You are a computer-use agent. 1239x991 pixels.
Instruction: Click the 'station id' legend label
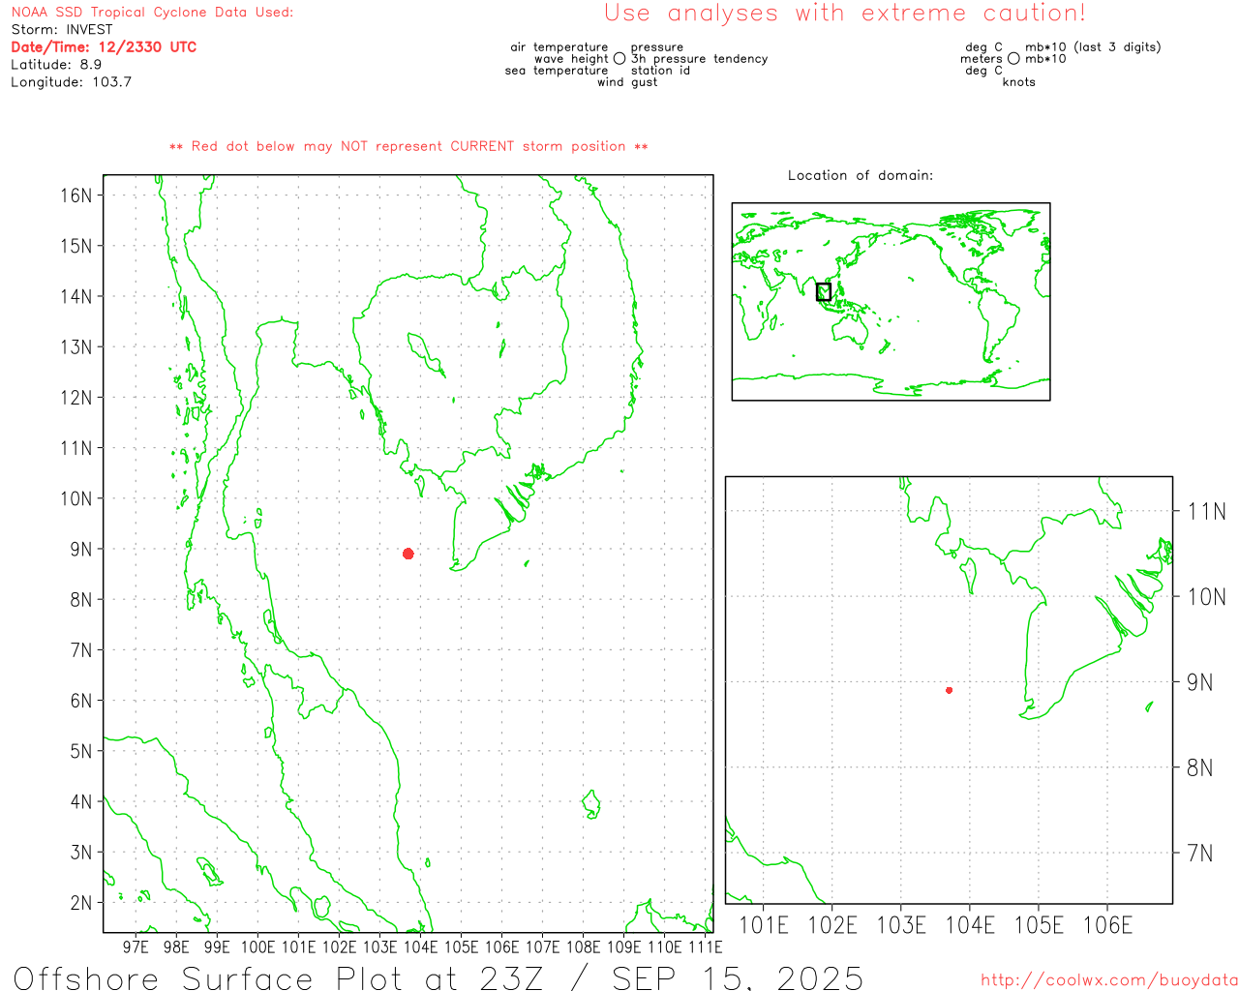coord(661,71)
